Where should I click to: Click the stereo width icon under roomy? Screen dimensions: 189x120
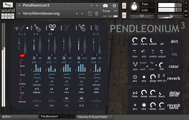[x=37, y=105]
